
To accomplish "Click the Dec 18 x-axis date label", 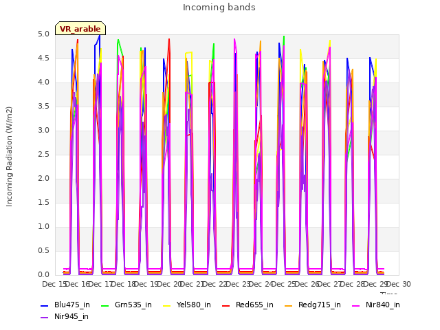I will [x=123, y=284].
